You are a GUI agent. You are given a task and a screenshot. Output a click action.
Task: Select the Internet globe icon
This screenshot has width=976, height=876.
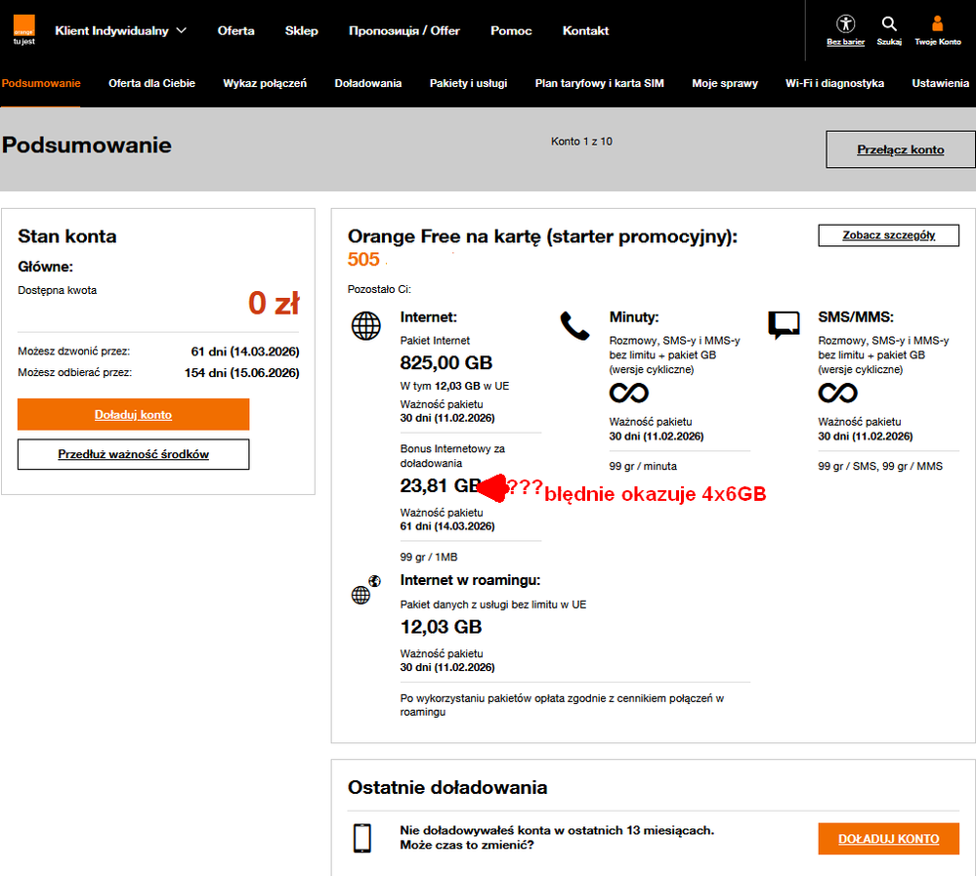pyautogui.click(x=365, y=325)
